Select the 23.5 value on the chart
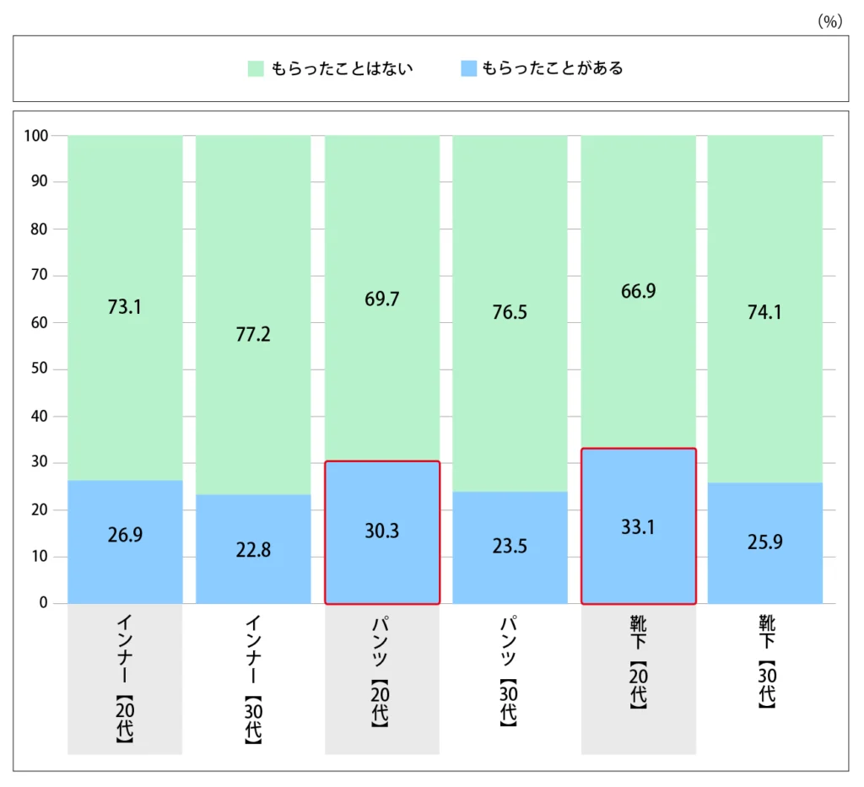This screenshot has width=864, height=787. [510, 547]
